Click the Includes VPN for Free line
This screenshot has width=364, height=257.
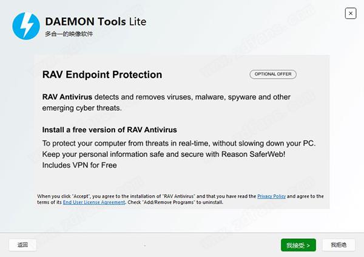79,165
